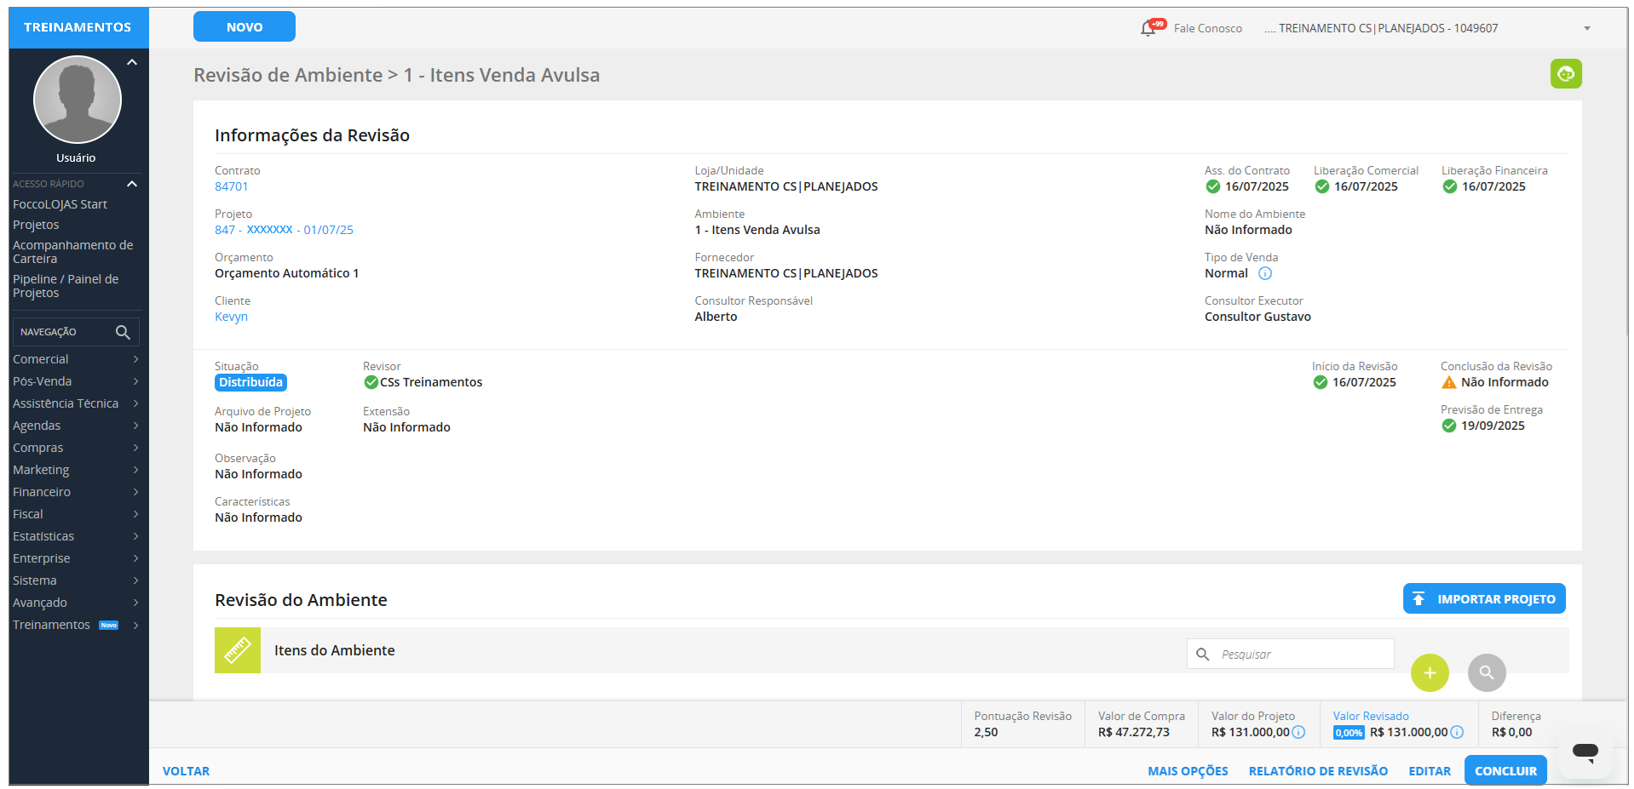Screen dimensions: 1634x789
Task: Click the Valor Revisado info icon
Action: click(1457, 732)
